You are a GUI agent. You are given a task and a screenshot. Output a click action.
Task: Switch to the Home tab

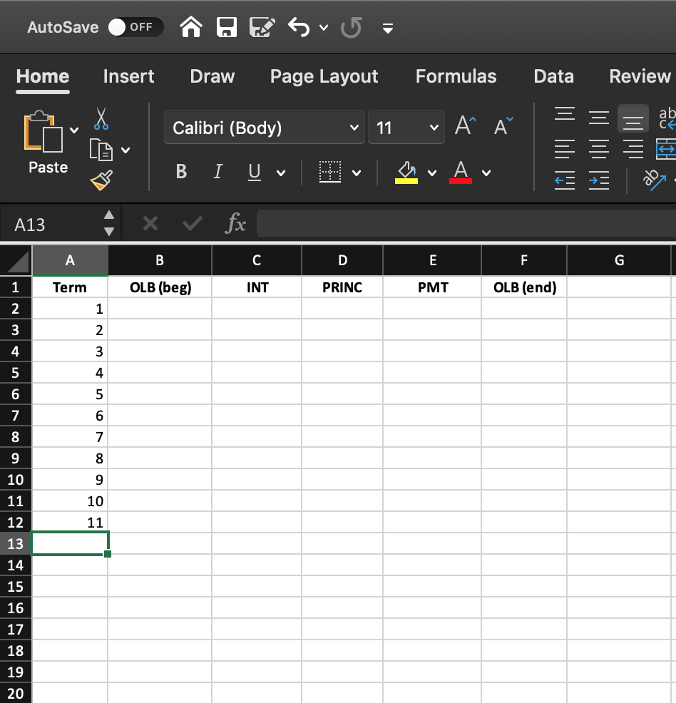[43, 76]
